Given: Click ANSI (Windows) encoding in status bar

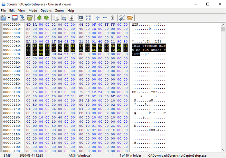Looking at the screenshot, I should click(x=81, y=155).
